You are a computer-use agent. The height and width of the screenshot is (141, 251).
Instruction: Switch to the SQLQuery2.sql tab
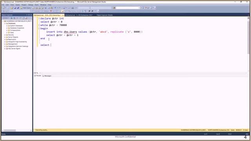click(79, 15)
